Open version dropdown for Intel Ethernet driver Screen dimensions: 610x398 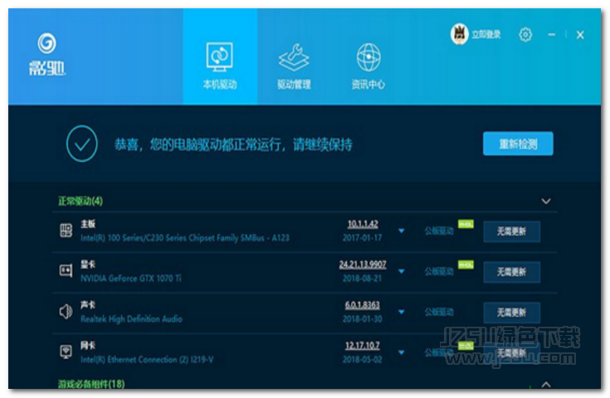click(x=402, y=352)
